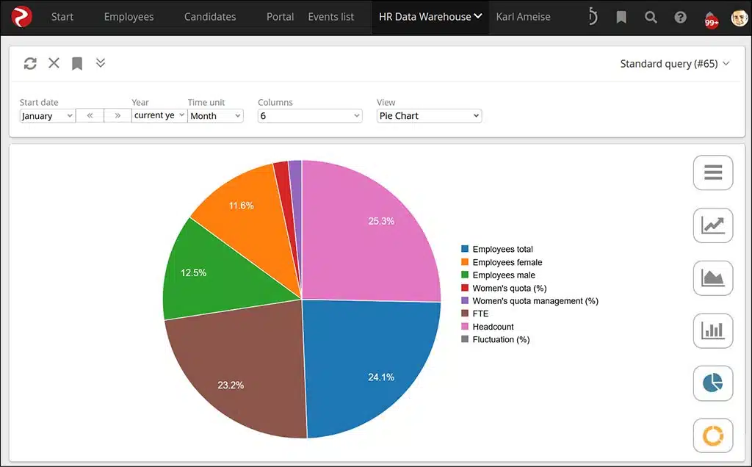Open the Standard query (#65) dropdown
The height and width of the screenshot is (467, 752).
tap(675, 64)
